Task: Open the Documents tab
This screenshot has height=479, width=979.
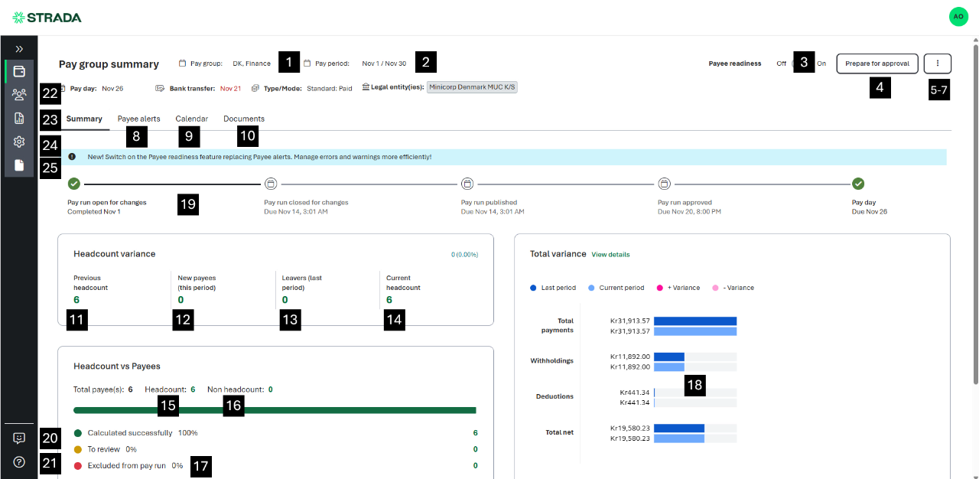Action: pos(244,119)
